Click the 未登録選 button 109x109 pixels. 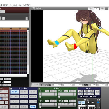tap(33, 96)
